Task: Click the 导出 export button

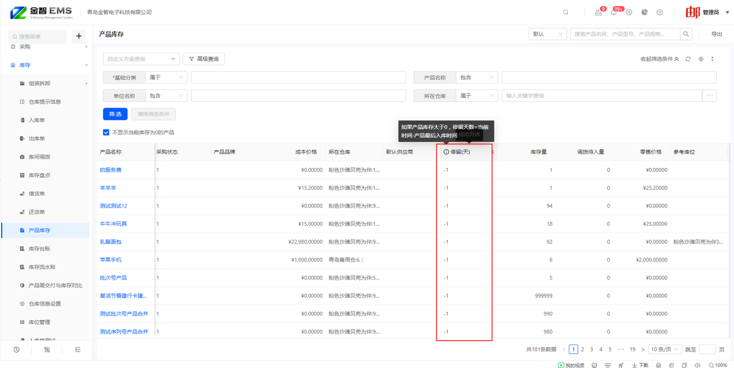Action: (717, 34)
